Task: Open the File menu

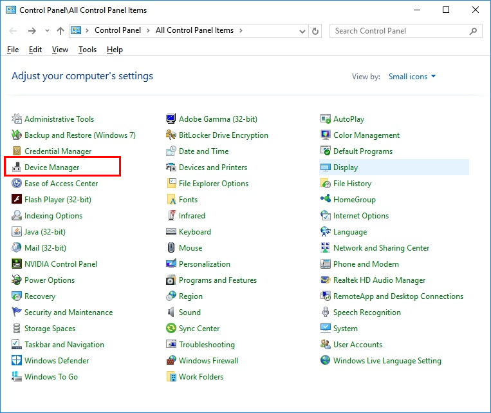Action: coord(13,50)
